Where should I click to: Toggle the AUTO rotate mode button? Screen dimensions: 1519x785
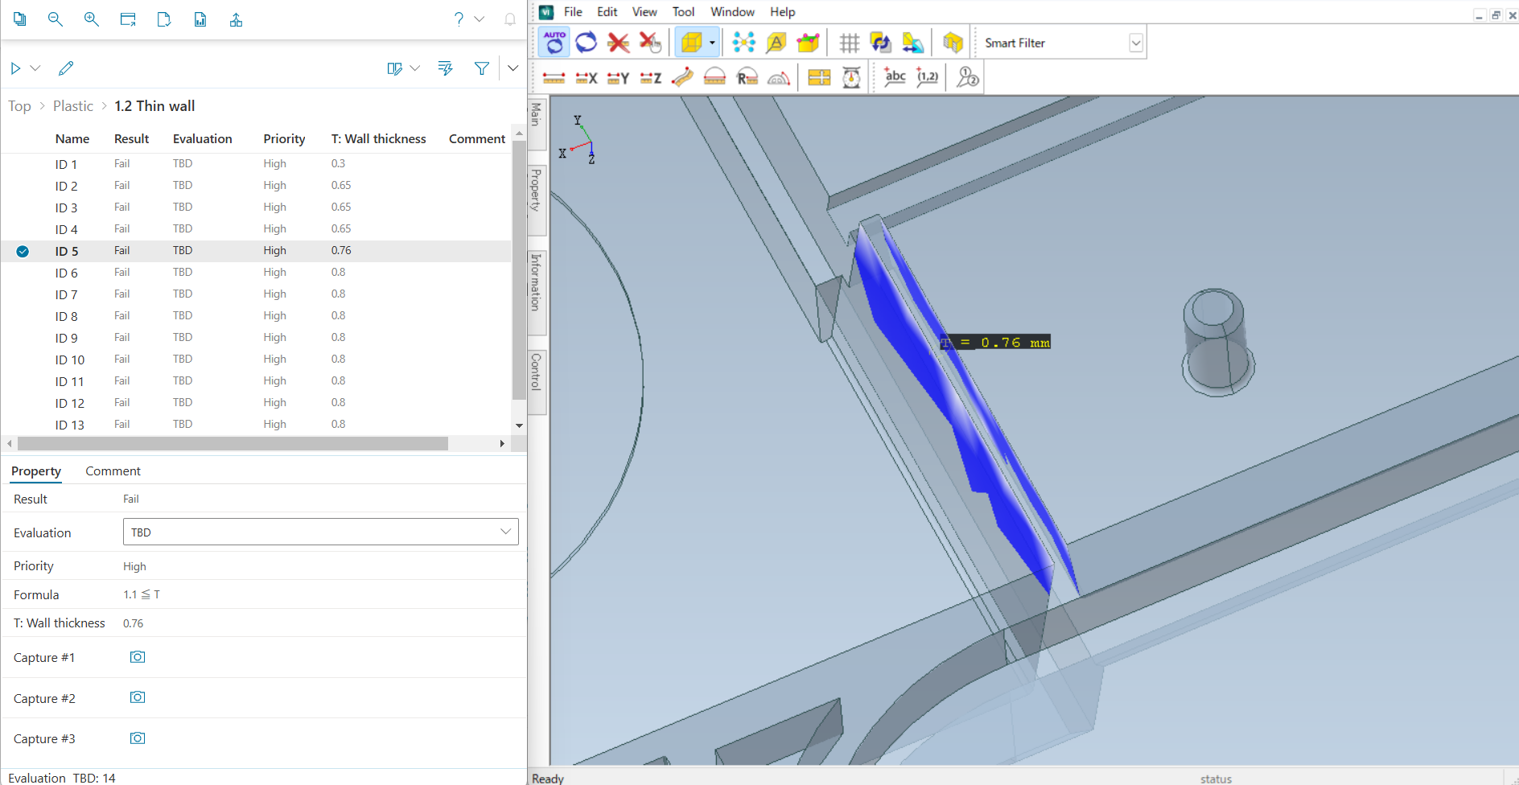pyautogui.click(x=554, y=43)
